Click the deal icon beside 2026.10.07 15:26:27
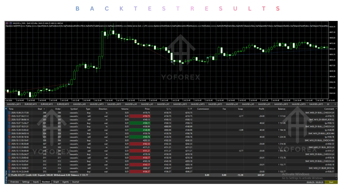Viewport: 347px width, 195px height. tap(9, 123)
